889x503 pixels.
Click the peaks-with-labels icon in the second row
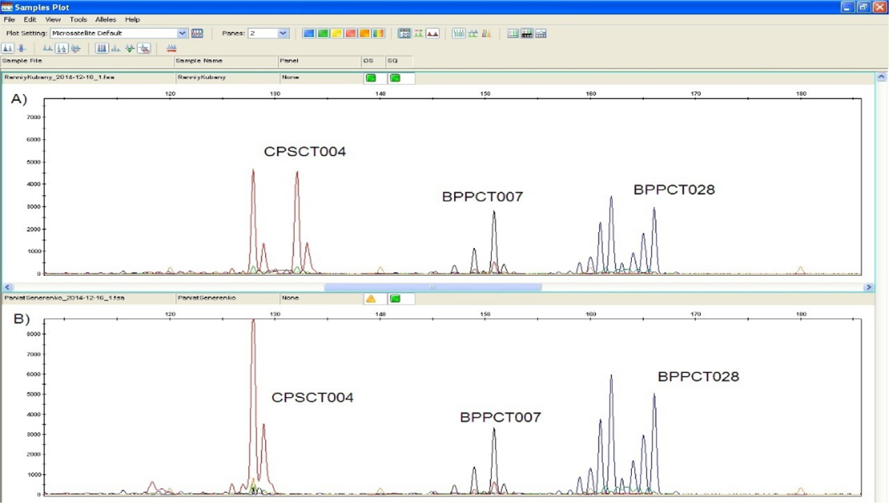[62, 48]
